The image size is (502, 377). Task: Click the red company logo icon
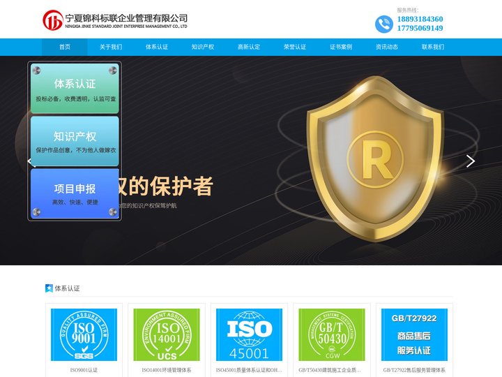(x=53, y=20)
